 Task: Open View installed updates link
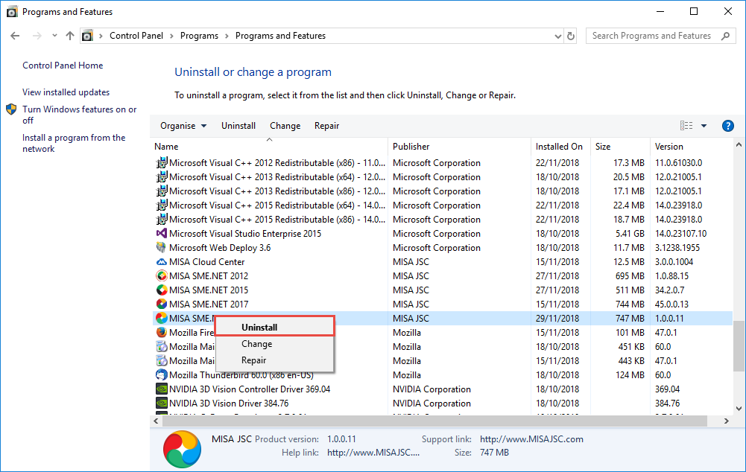[x=66, y=92]
